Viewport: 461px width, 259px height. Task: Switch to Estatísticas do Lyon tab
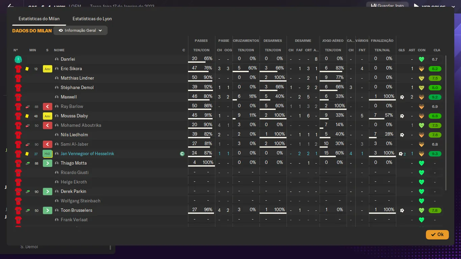click(x=92, y=19)
